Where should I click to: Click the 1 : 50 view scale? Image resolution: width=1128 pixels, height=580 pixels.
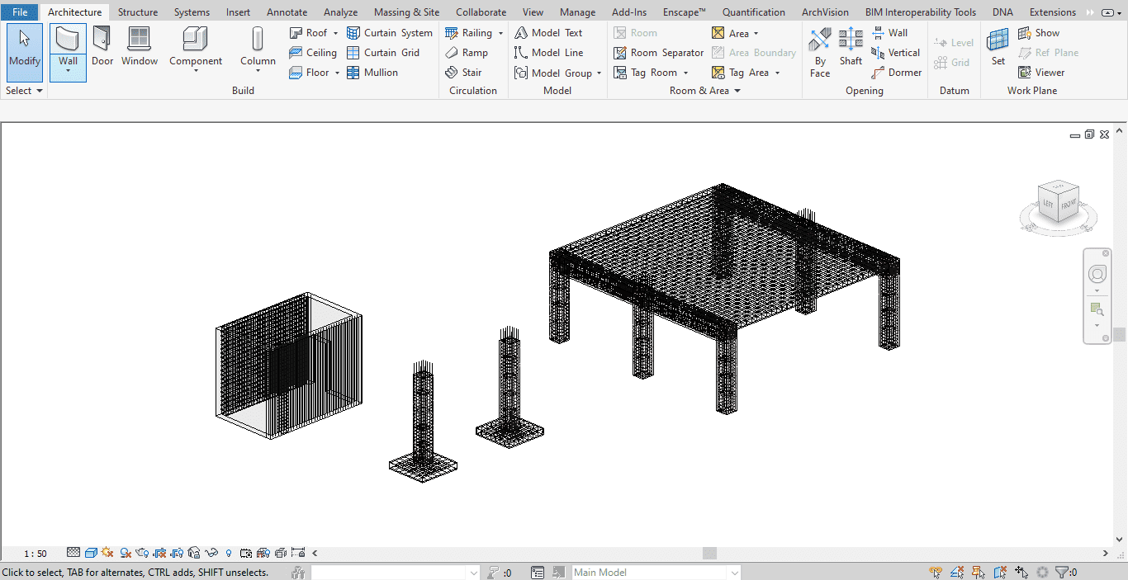[36, 554]
